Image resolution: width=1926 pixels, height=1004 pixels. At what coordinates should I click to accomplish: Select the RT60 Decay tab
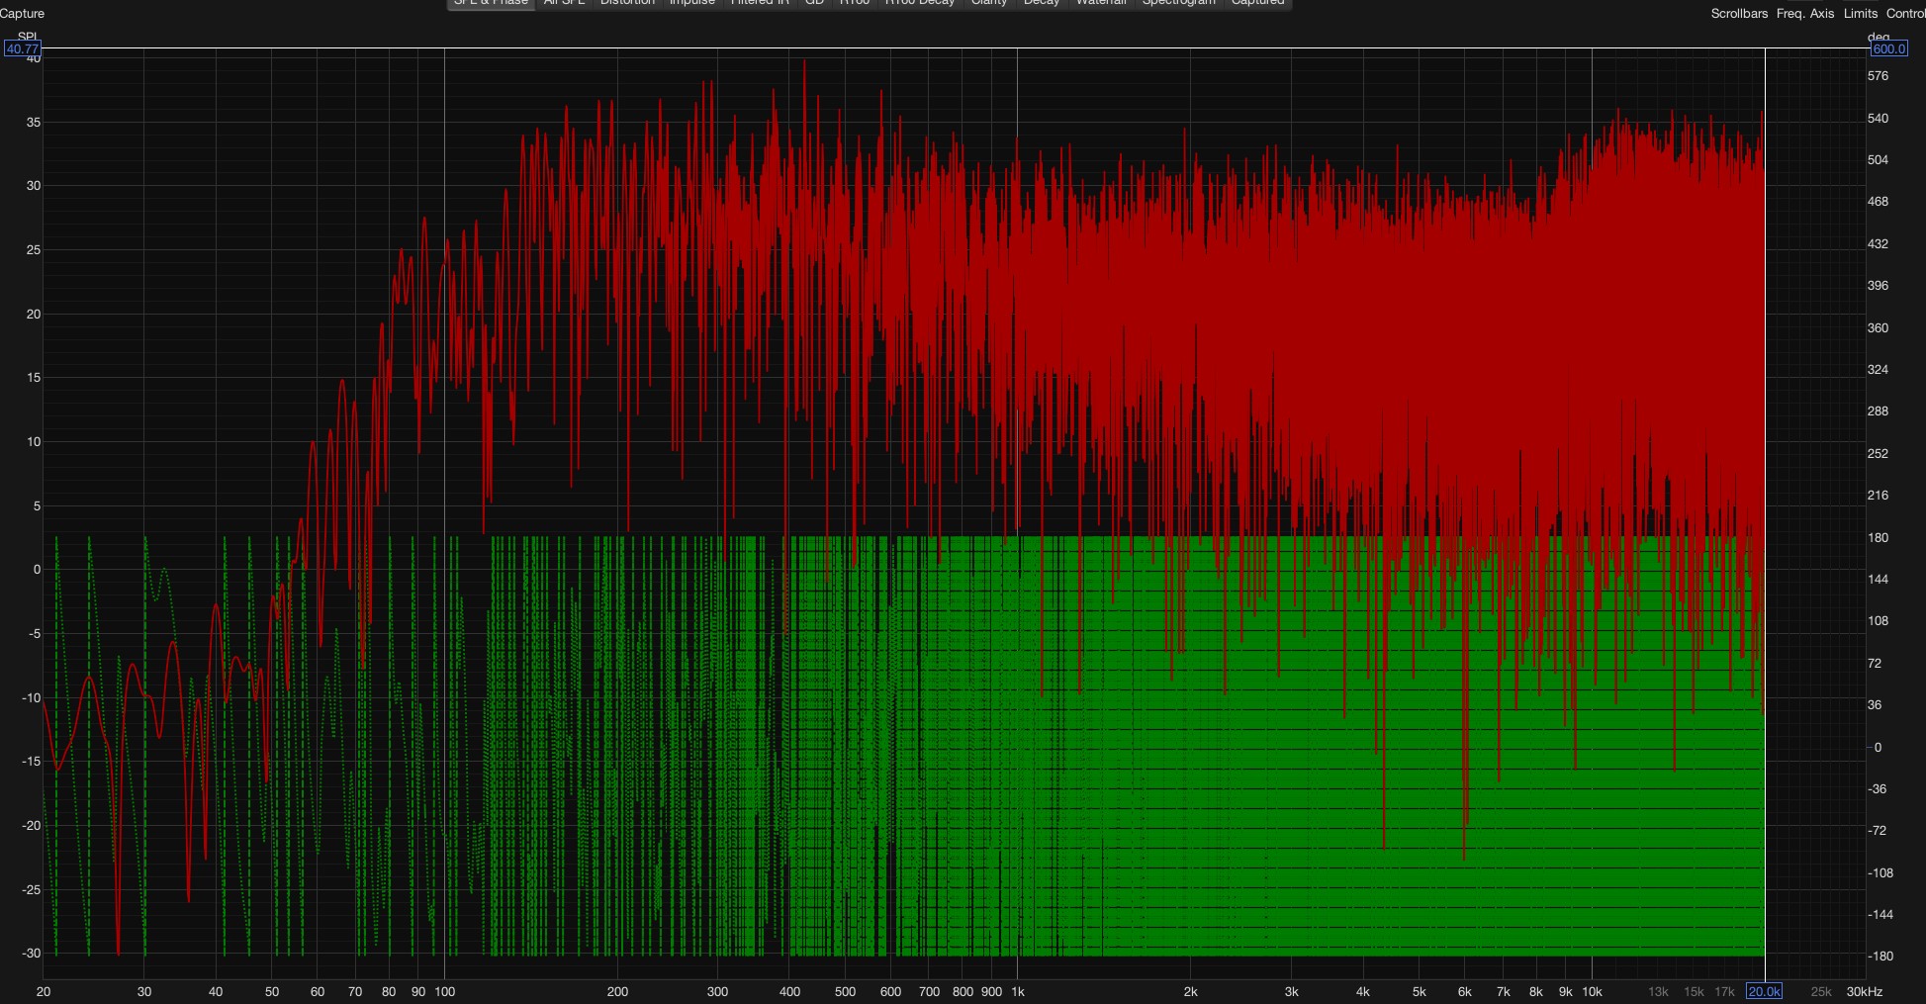(x=920, y=3)
